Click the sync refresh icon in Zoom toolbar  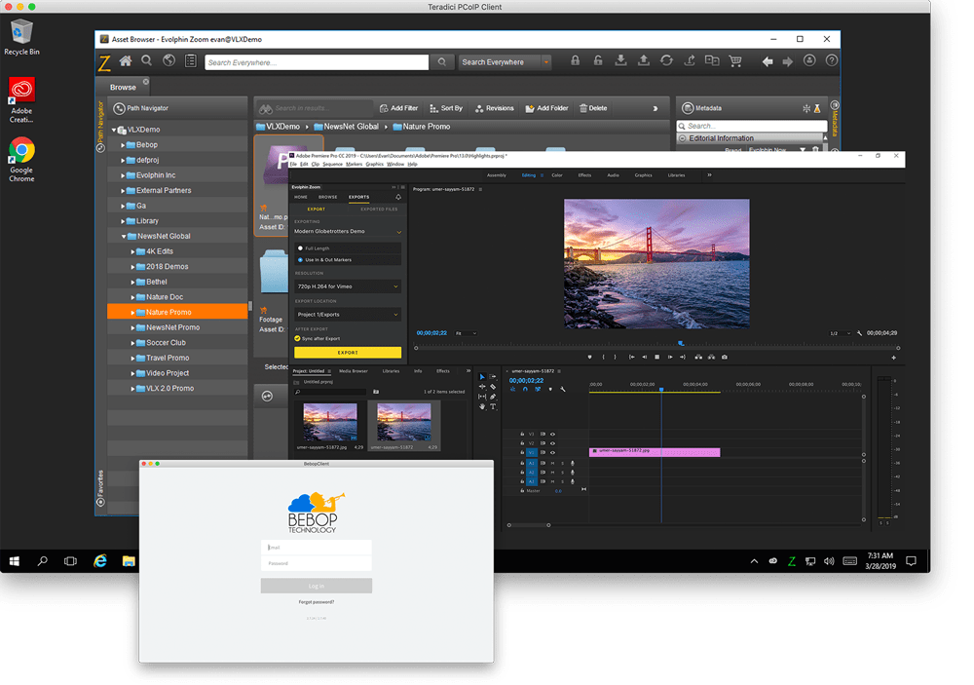(x=666, y=60)
